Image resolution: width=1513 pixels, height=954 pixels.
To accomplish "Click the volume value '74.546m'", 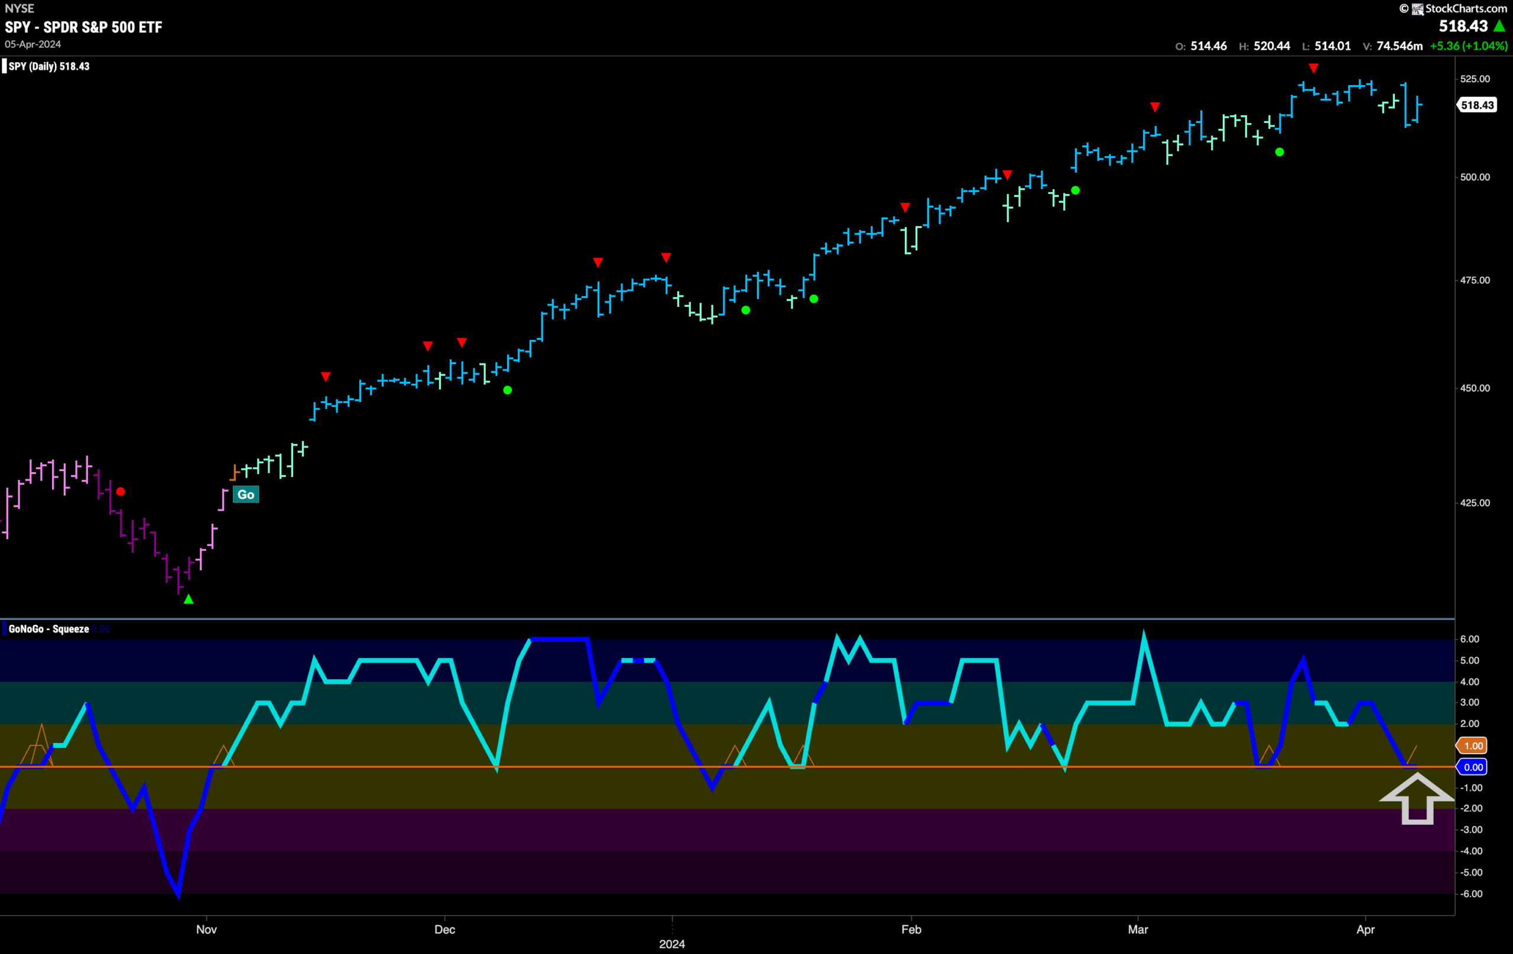I will 1400,46.
